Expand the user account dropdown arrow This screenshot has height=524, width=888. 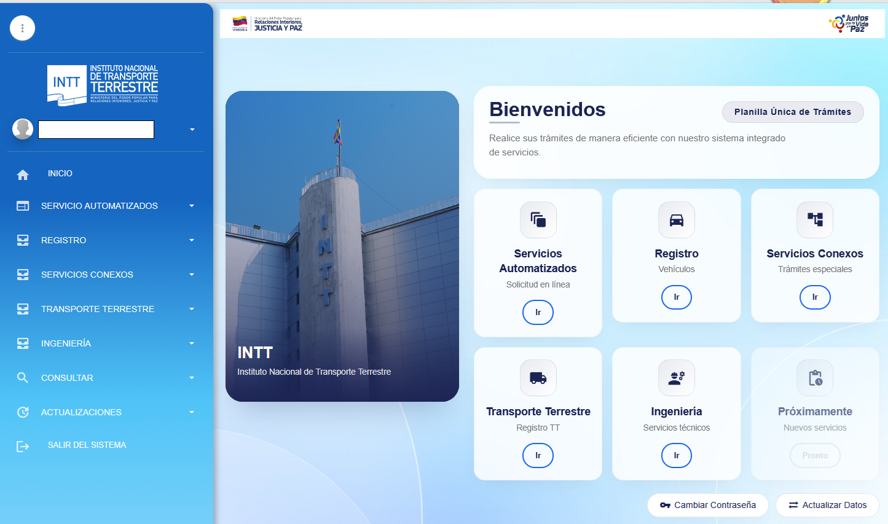(192, 130)
